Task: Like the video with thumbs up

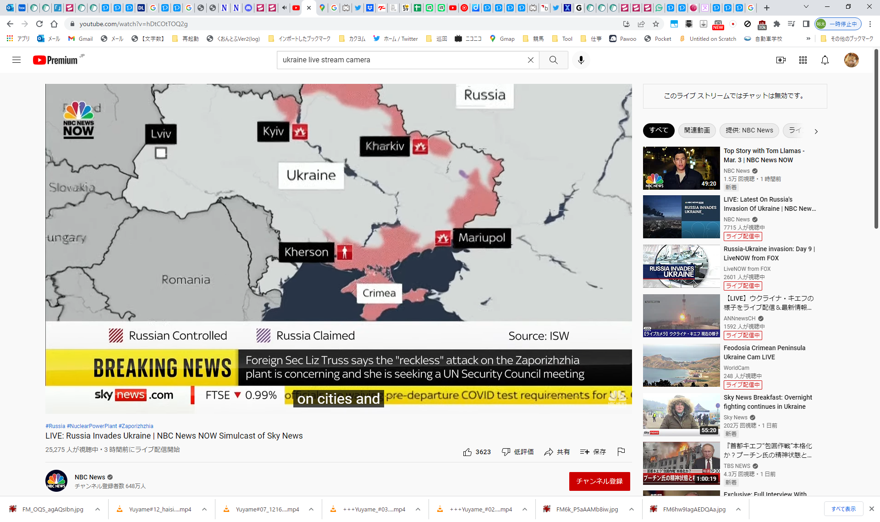Action: (467, 452)
